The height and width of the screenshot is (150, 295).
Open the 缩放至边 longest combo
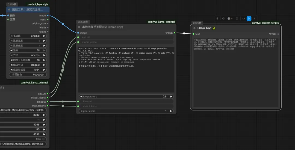point(28,65)
